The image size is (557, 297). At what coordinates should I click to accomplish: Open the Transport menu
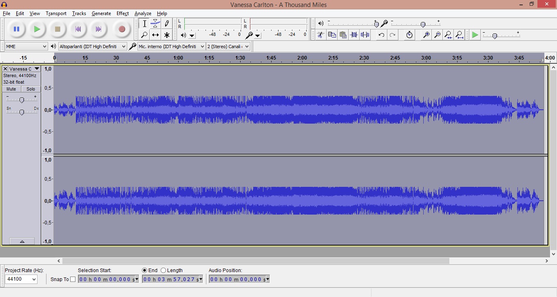56,13
